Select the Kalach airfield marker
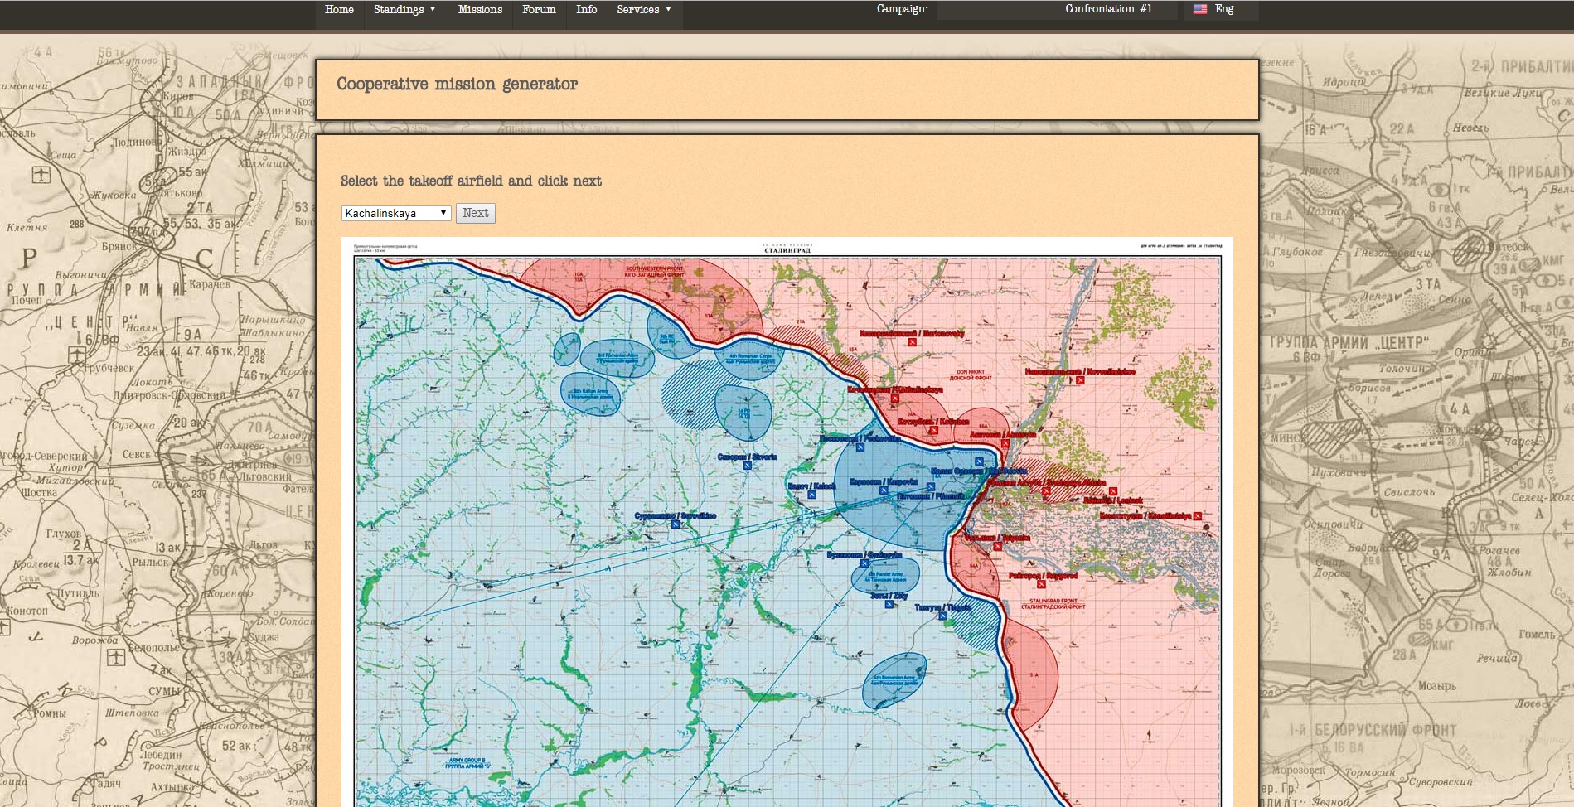 [811, 495]
